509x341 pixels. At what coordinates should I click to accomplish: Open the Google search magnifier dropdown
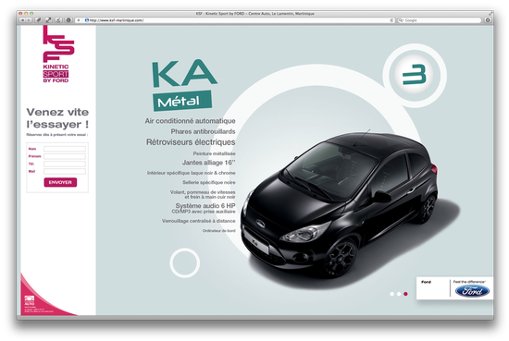click(x=402, y=20)
